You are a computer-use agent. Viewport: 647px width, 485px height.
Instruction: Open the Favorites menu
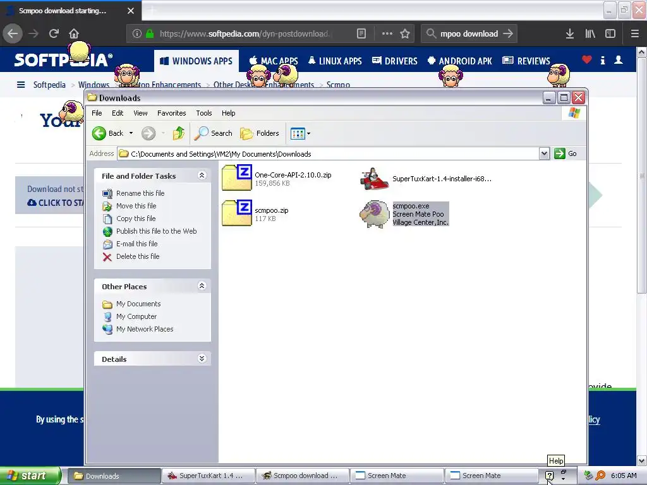click(x=171, y=113)
